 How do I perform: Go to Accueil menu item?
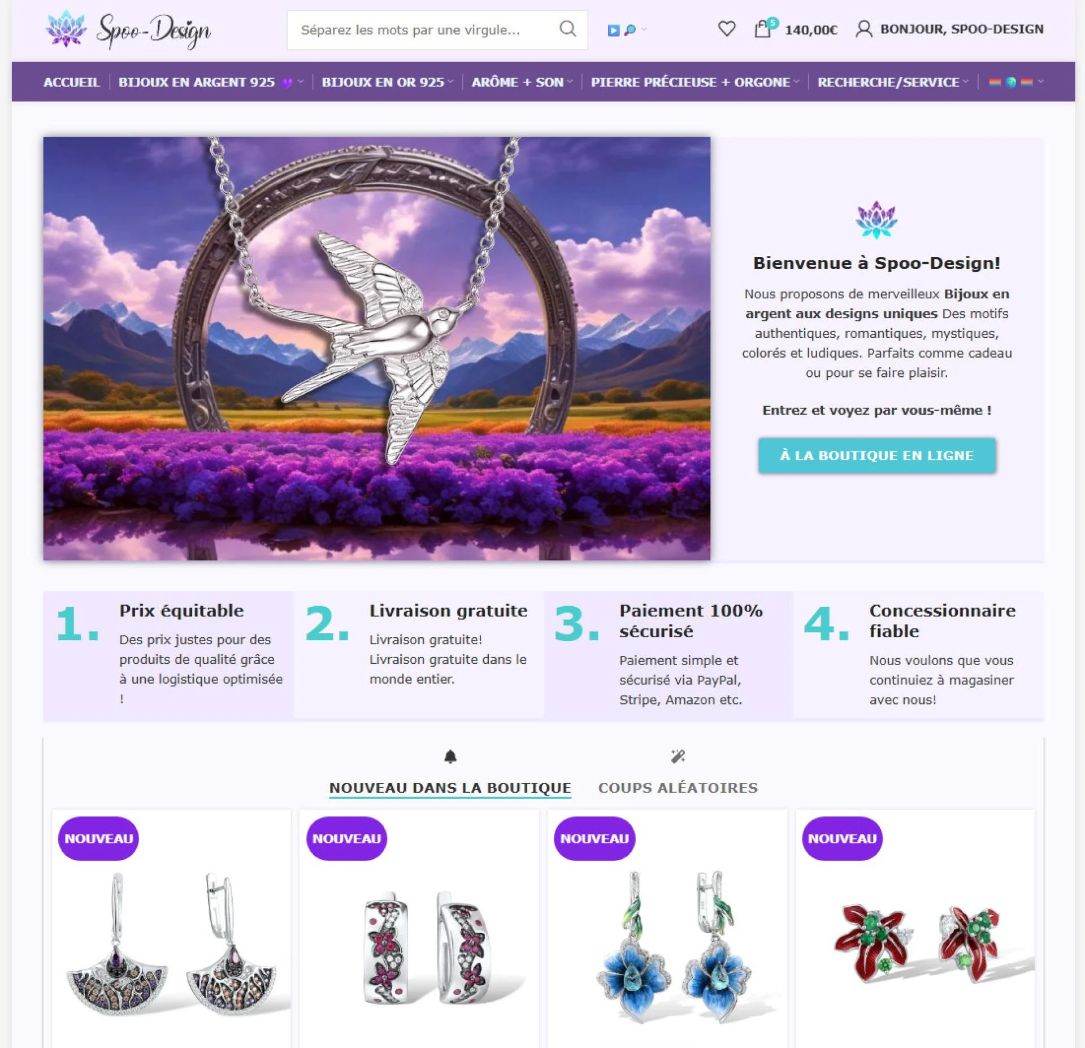click(72, 82)
